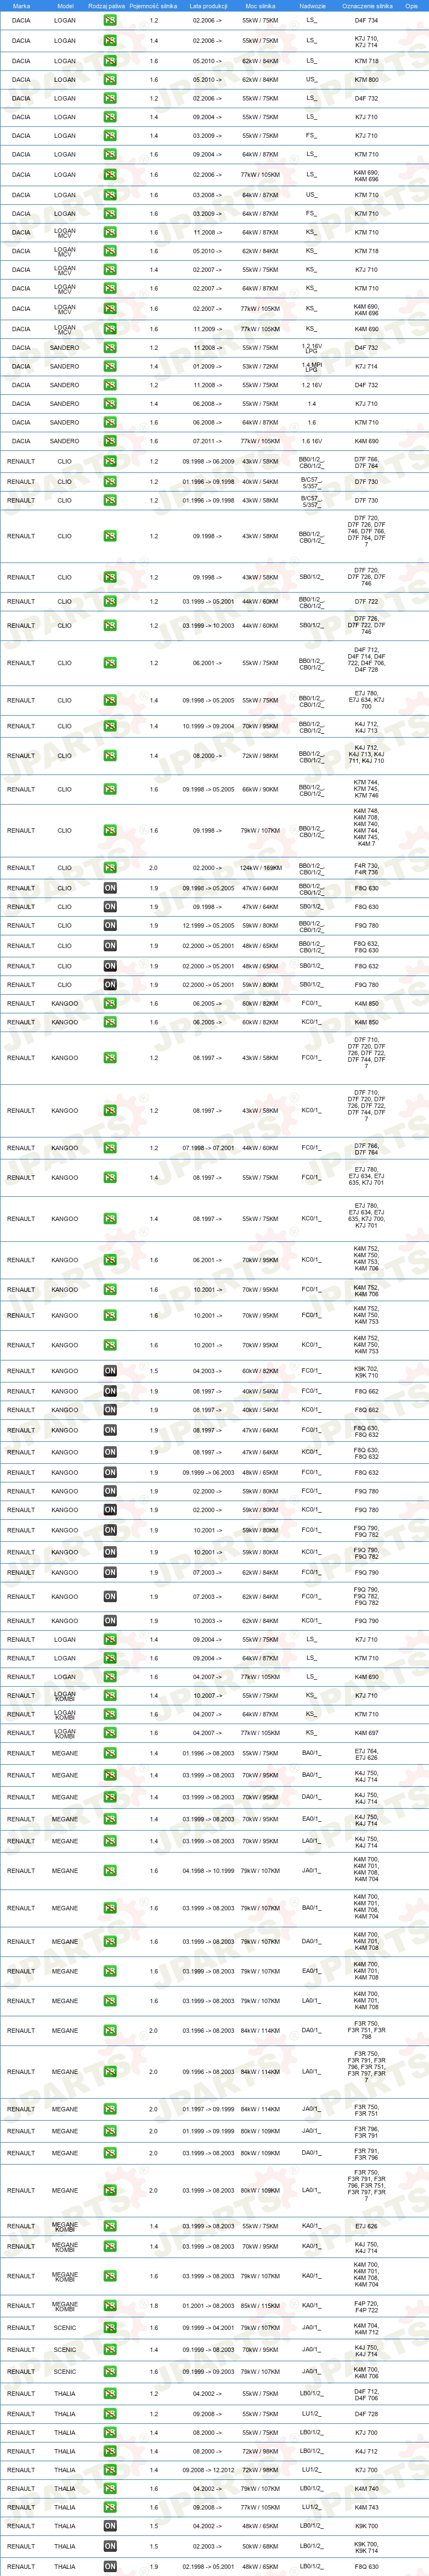The width and height of the screenshot is (429, 2576).
Task: Click PB icon in Megane 2.0 03.1996 -> 08.2003 row
Action: pyautogui.click(x=110, y=2031)
